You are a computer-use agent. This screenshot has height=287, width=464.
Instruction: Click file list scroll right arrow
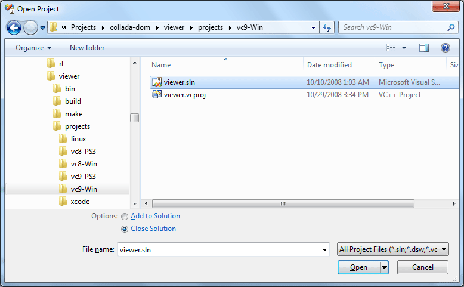(454, 203)
